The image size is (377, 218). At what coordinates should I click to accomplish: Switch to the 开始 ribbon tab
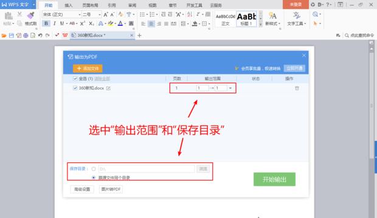click(48, 5)
